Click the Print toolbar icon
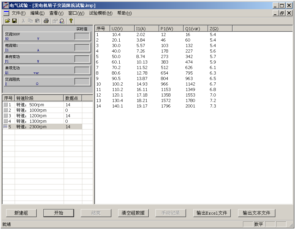Viewport: 295px width, 229px height. coord(46,21)
